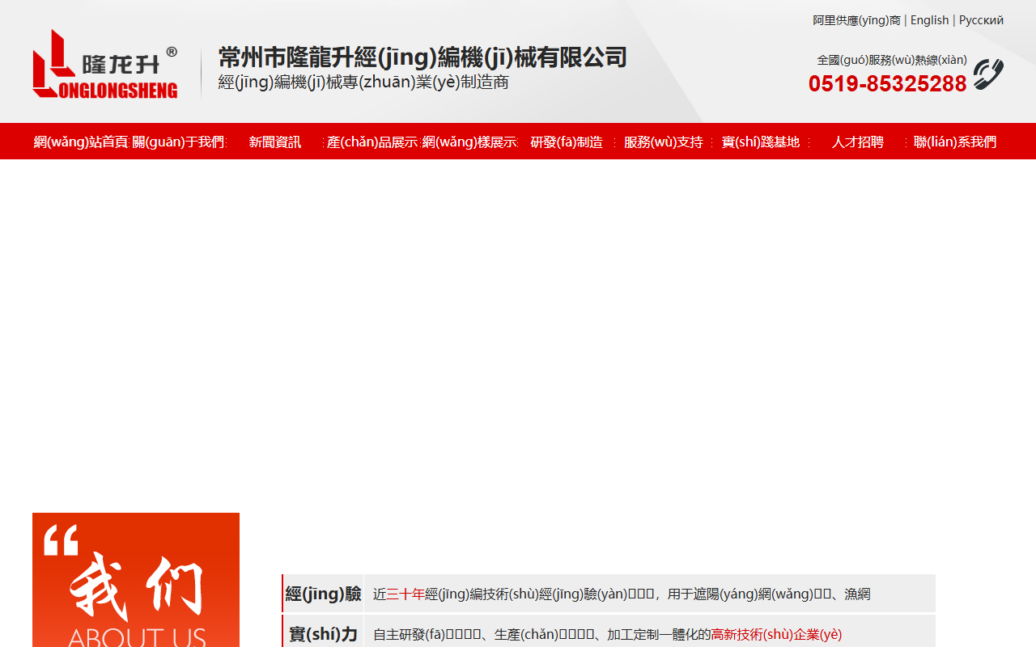Viewport: 1036px width, 647px height.
Task: Click the red 高新技術企業 highlighted text
Action: click(x=776, y=635)
